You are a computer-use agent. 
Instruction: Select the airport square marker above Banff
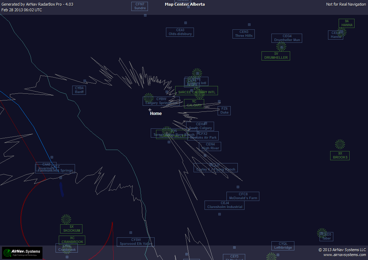[85, 81]
